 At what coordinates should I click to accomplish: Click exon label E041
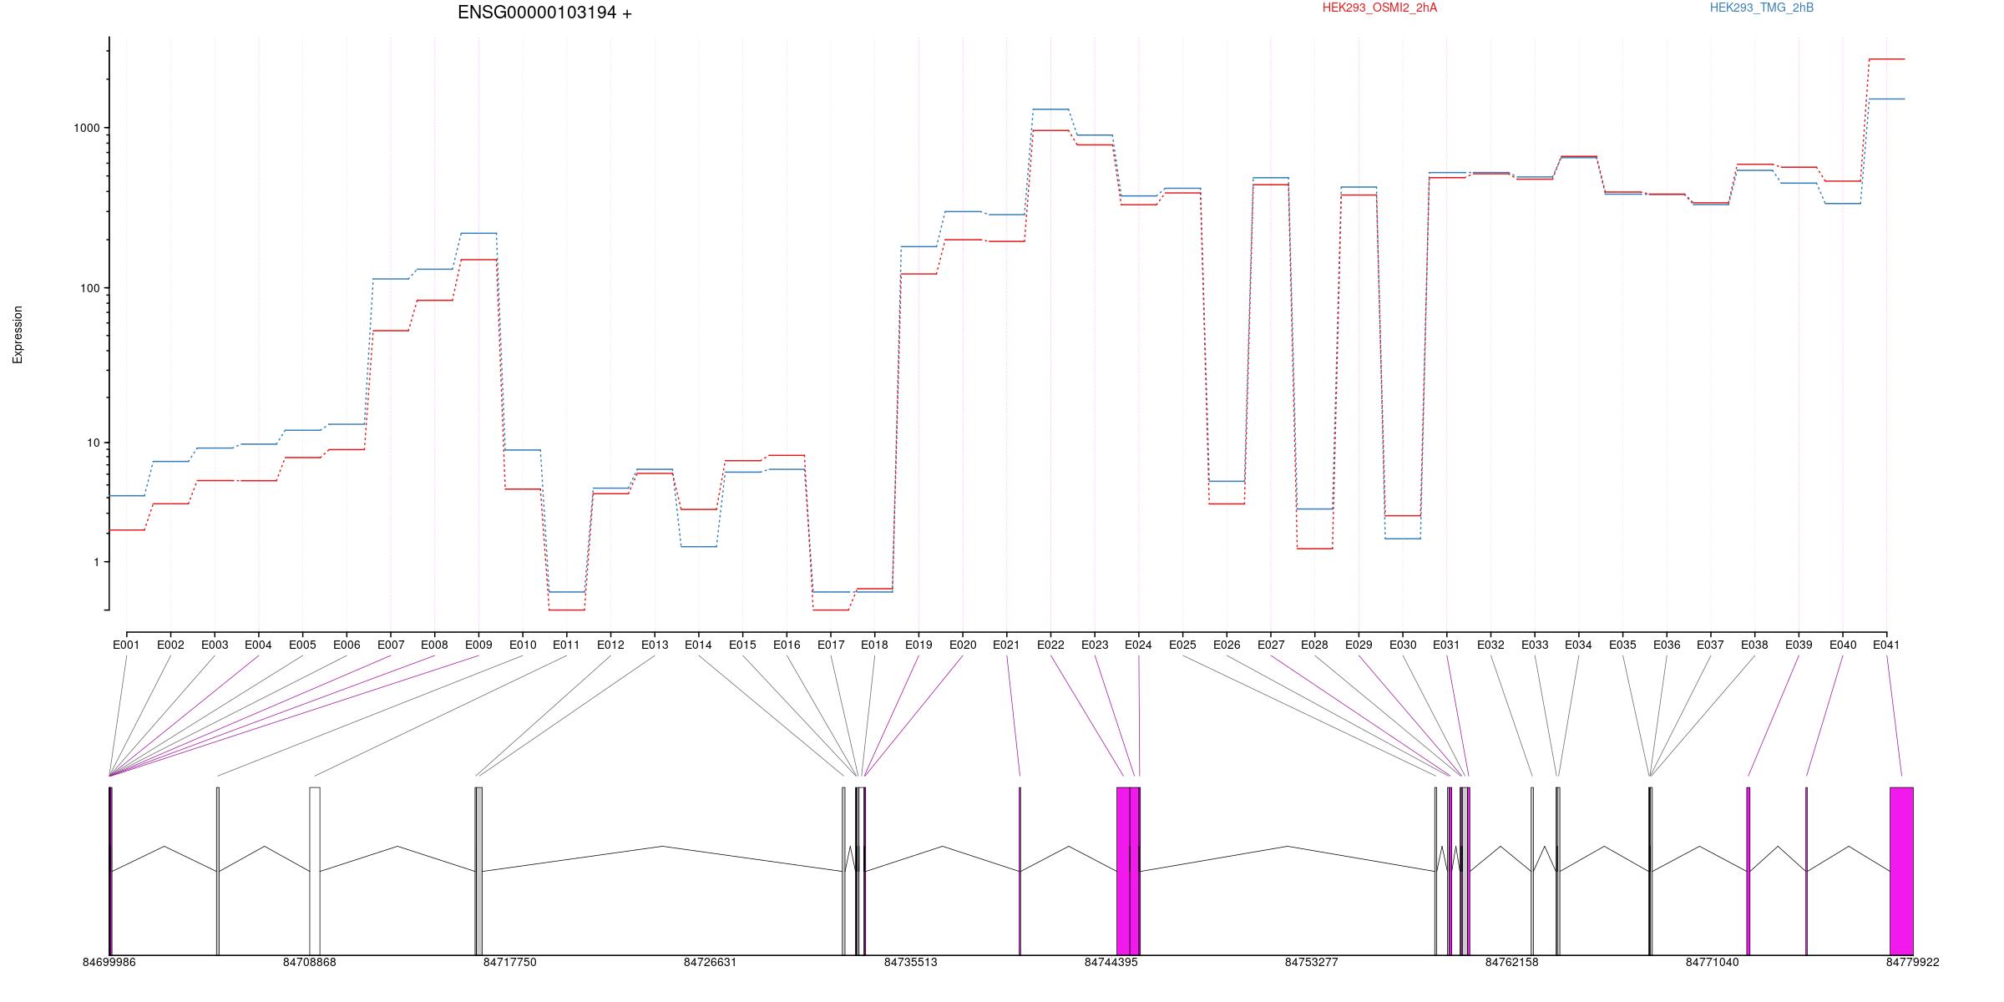(1886, 645)
